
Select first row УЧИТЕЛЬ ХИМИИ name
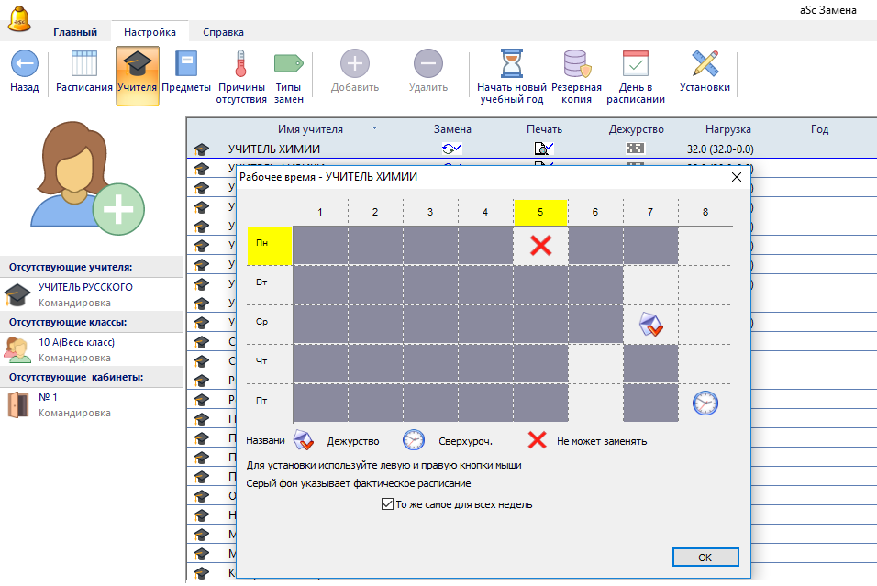pos(274,149)
